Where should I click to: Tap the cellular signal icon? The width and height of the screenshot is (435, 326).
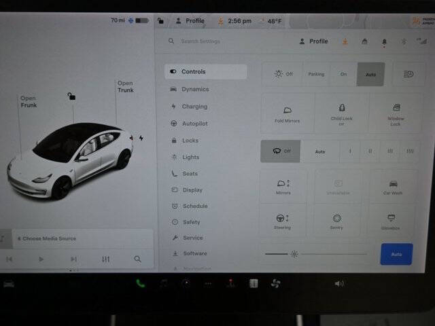421,41
